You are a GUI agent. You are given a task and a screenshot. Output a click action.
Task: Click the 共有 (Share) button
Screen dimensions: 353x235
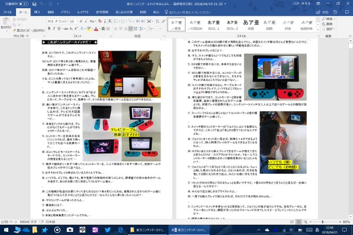coord(322,12)
